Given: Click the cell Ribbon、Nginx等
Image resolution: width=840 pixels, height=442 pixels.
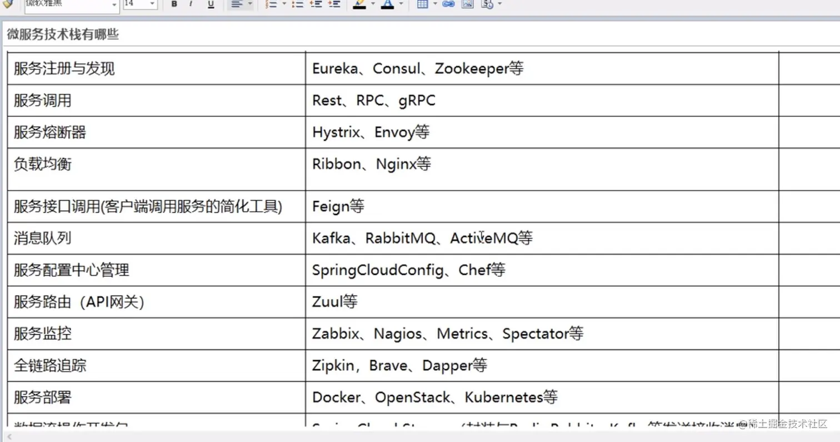Looking at the screenshot, I should coord(542,169).
